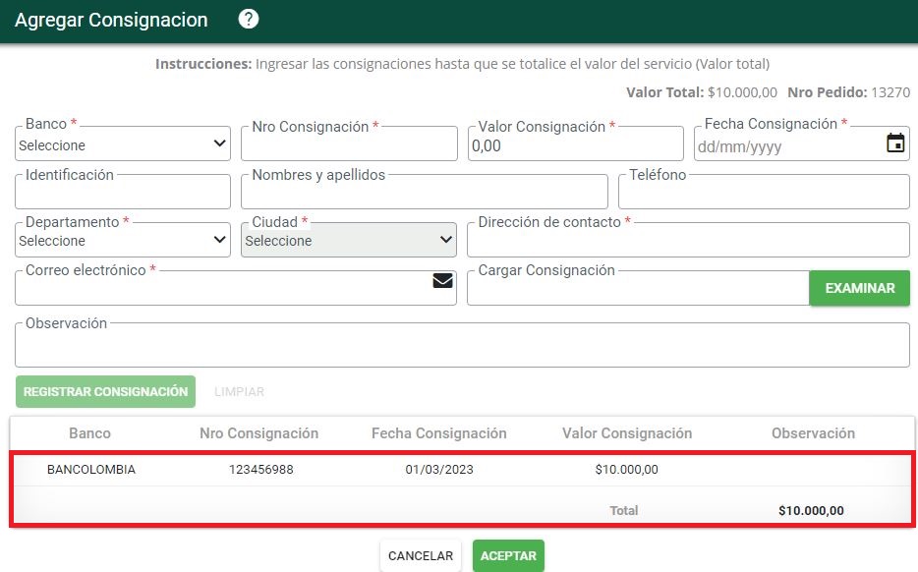The image size is (918, 572).
Task: Focus the Teléfono input field
Action: [764, 192]
